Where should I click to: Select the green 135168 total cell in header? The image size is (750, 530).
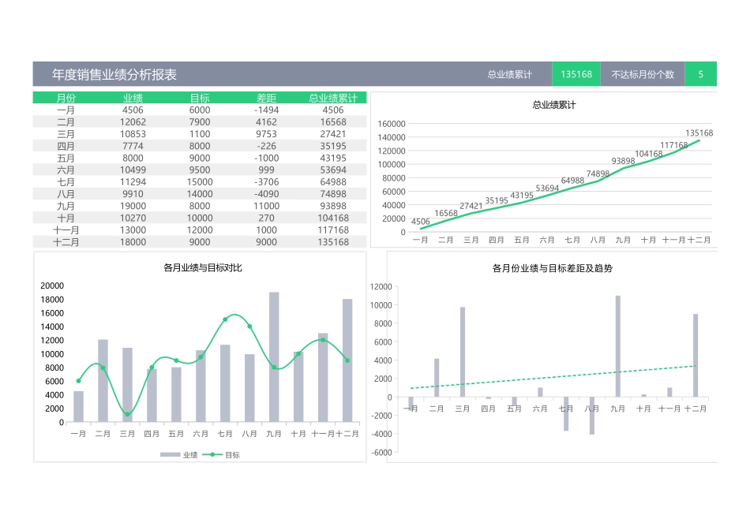pos(576,74)
